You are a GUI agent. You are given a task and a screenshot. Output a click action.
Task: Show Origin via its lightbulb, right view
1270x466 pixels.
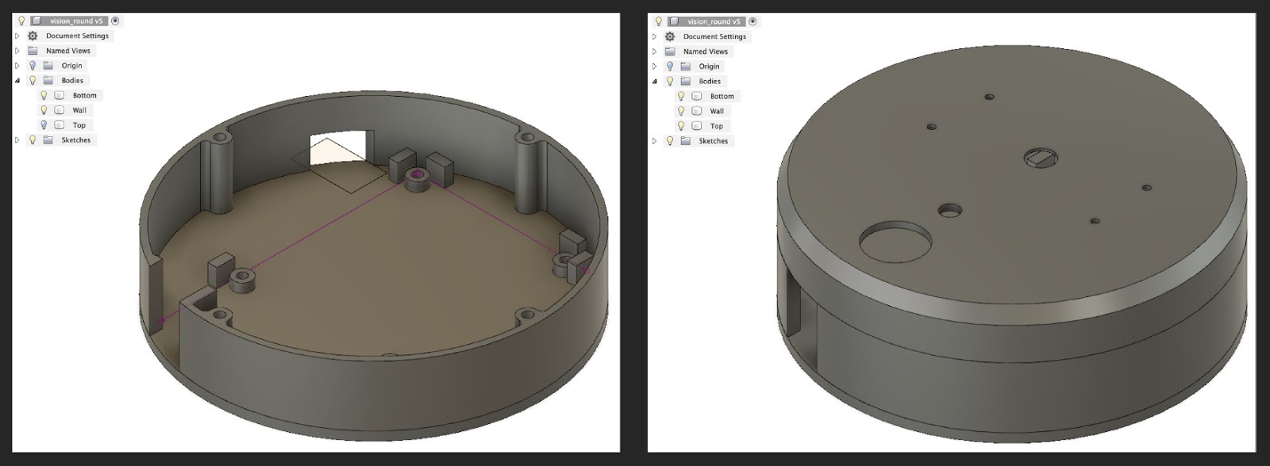[670, 67]
